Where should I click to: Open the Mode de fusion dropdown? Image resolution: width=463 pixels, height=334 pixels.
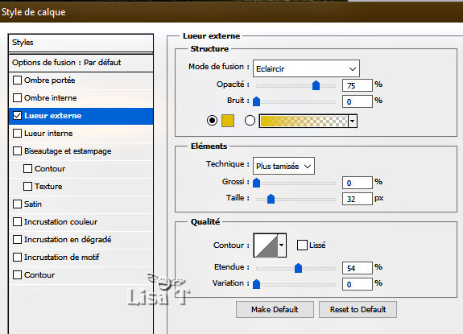[x=306, y=68]
